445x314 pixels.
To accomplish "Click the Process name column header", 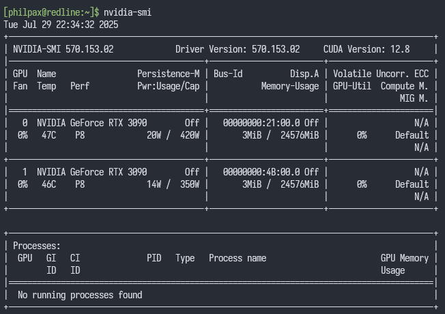I will (x=238, y=258).
